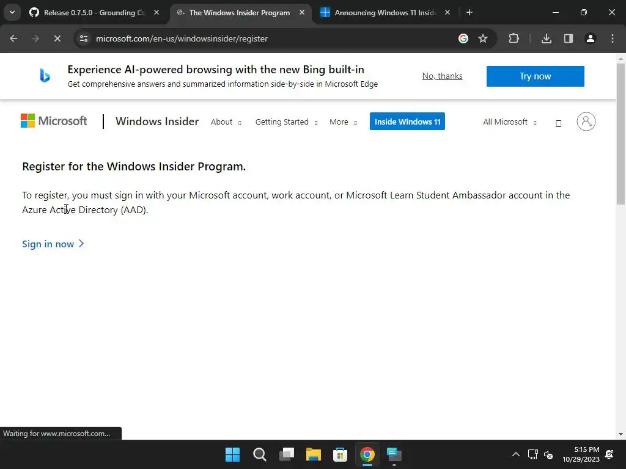Click the Try now button
Image resolution: width=626 pixels, height=469 pixels.
(535, 76)
